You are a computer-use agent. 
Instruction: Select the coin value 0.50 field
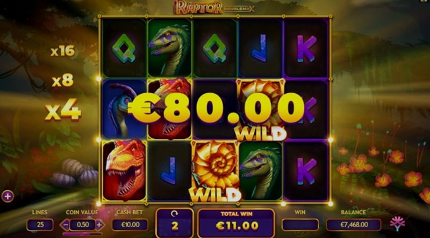pyautogui.click(x=83, y=225)
